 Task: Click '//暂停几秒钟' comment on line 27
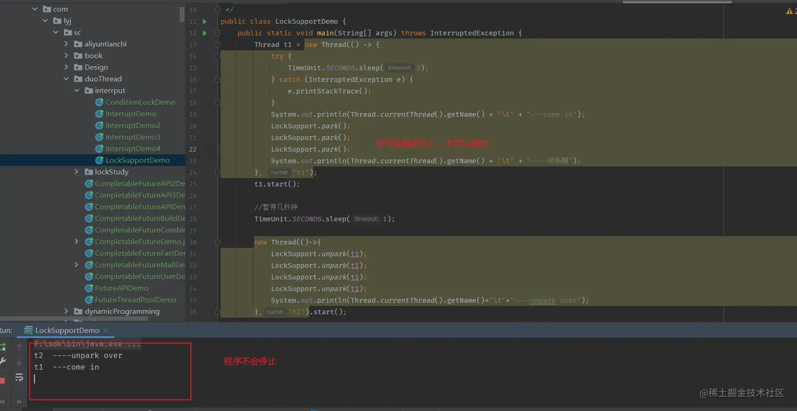click(x=276, y=207)
